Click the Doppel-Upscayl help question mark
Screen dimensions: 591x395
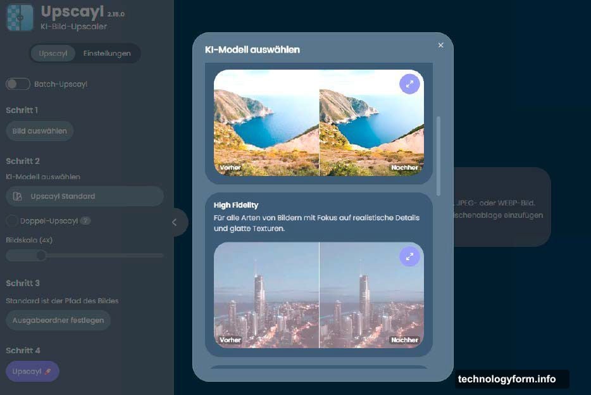coord(85,221)
